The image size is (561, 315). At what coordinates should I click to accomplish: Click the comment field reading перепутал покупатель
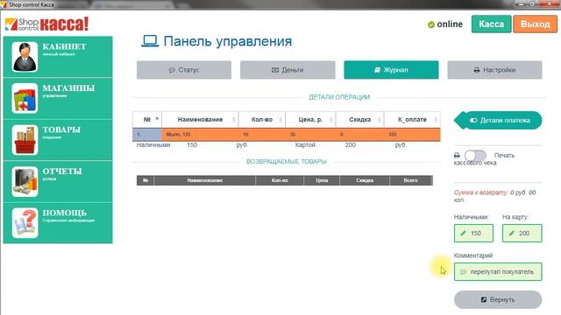[498, 272]
